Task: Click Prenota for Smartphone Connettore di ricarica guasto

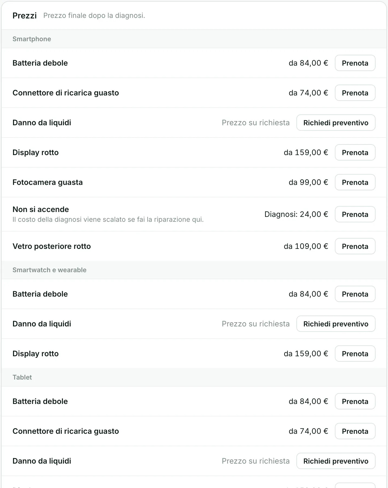Action: click(x=355, y=93)
